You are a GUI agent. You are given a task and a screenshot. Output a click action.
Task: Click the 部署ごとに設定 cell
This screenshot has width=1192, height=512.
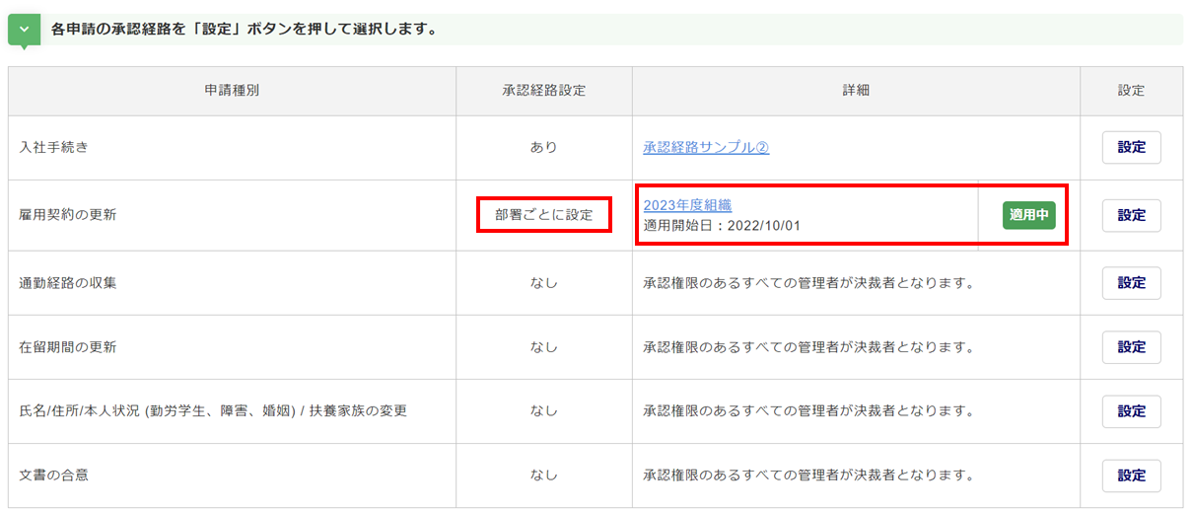click(544, 215)
